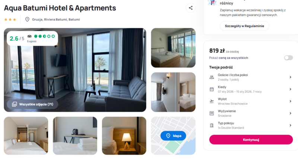Viewport: 298px width, 159px height.
Task: Expand the Wylot departure chevron
Action: [290, 101]
